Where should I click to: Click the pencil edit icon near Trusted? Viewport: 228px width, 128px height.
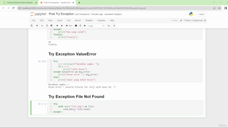coord(181,21)
